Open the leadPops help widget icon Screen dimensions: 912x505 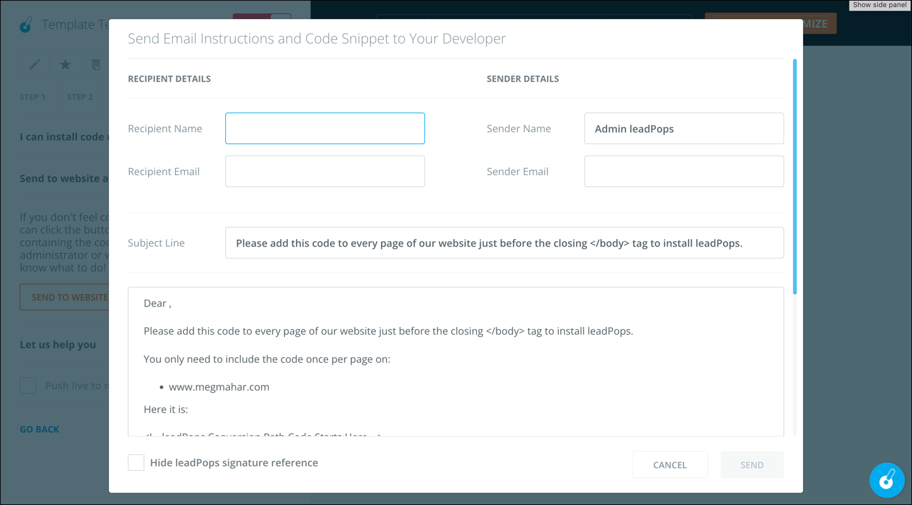tap(887, 480)
